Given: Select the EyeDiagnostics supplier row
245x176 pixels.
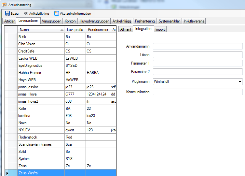Looking at the screenshot, I should pos(60,66).
